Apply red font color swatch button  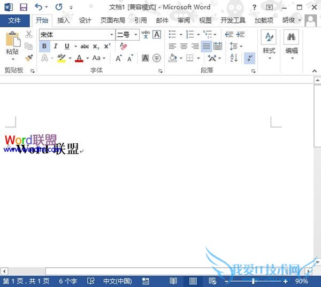[x=79, y=58]
